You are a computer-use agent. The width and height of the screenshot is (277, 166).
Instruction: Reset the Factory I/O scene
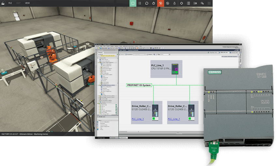(x=147, y=3)
